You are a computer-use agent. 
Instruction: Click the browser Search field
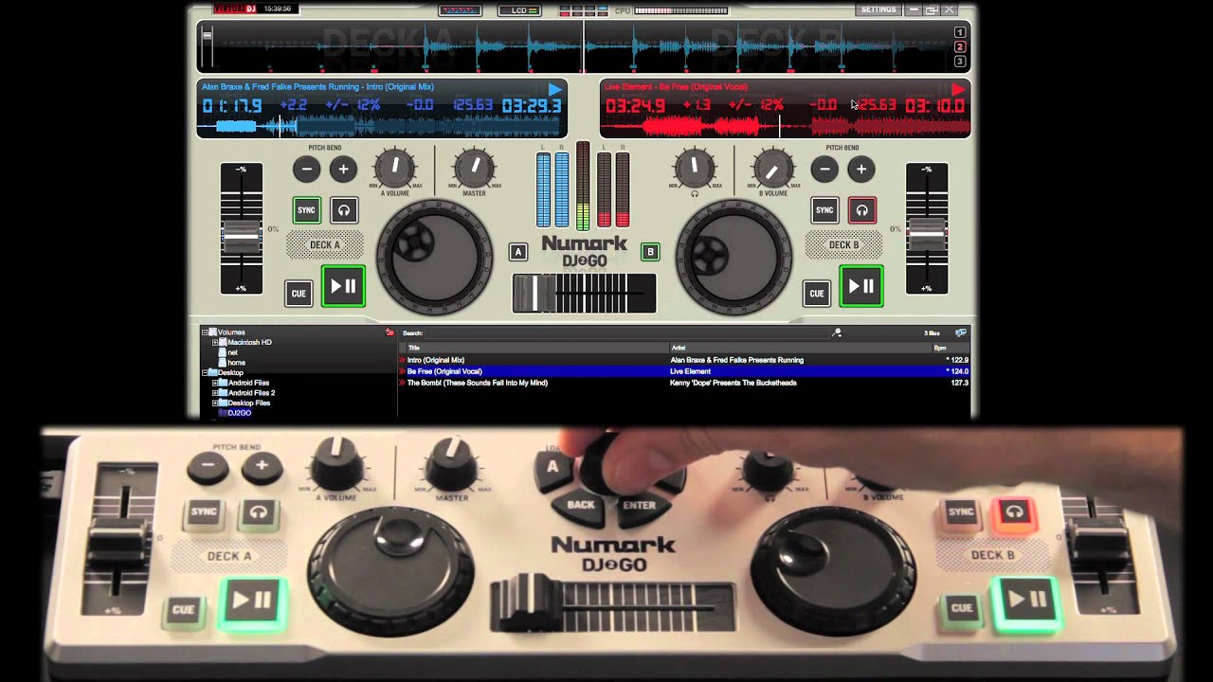pyautogui.click(x=625, y=332)
